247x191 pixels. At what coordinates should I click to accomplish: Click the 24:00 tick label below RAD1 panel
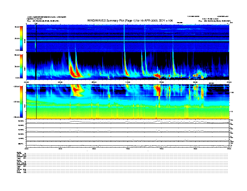tap(229, 82)
